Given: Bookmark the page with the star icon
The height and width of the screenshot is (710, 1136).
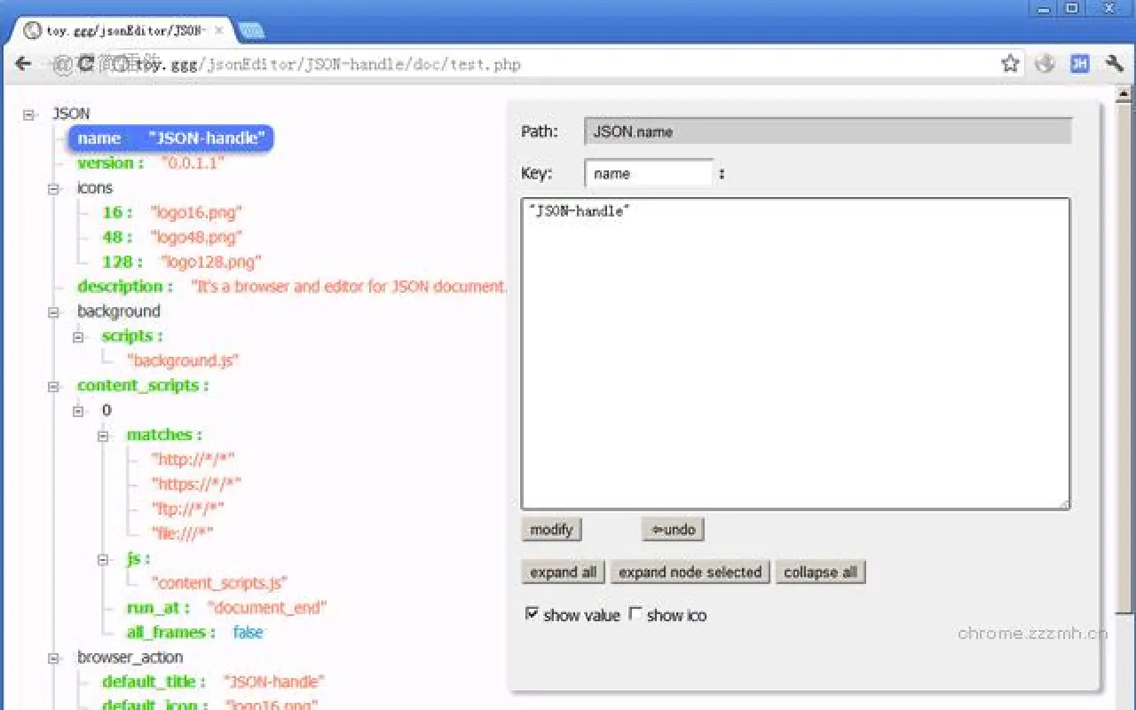Looking at the screenshot, I should click(1010, 64).
